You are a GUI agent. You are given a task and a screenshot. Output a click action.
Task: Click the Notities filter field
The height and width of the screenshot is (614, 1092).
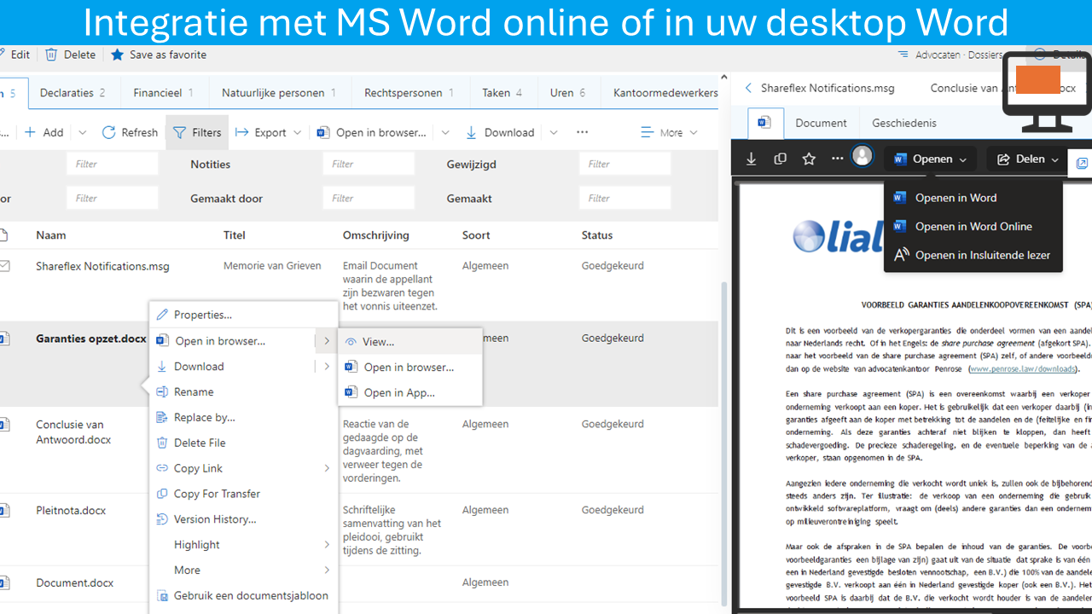(369, 164)
